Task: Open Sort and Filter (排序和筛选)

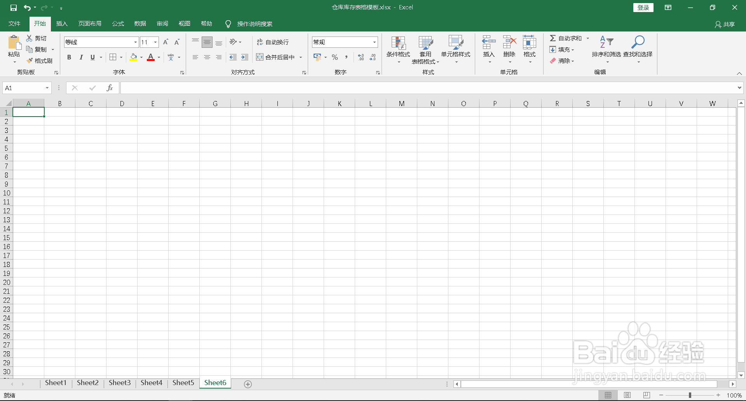Action: click(x=607, y=49)
